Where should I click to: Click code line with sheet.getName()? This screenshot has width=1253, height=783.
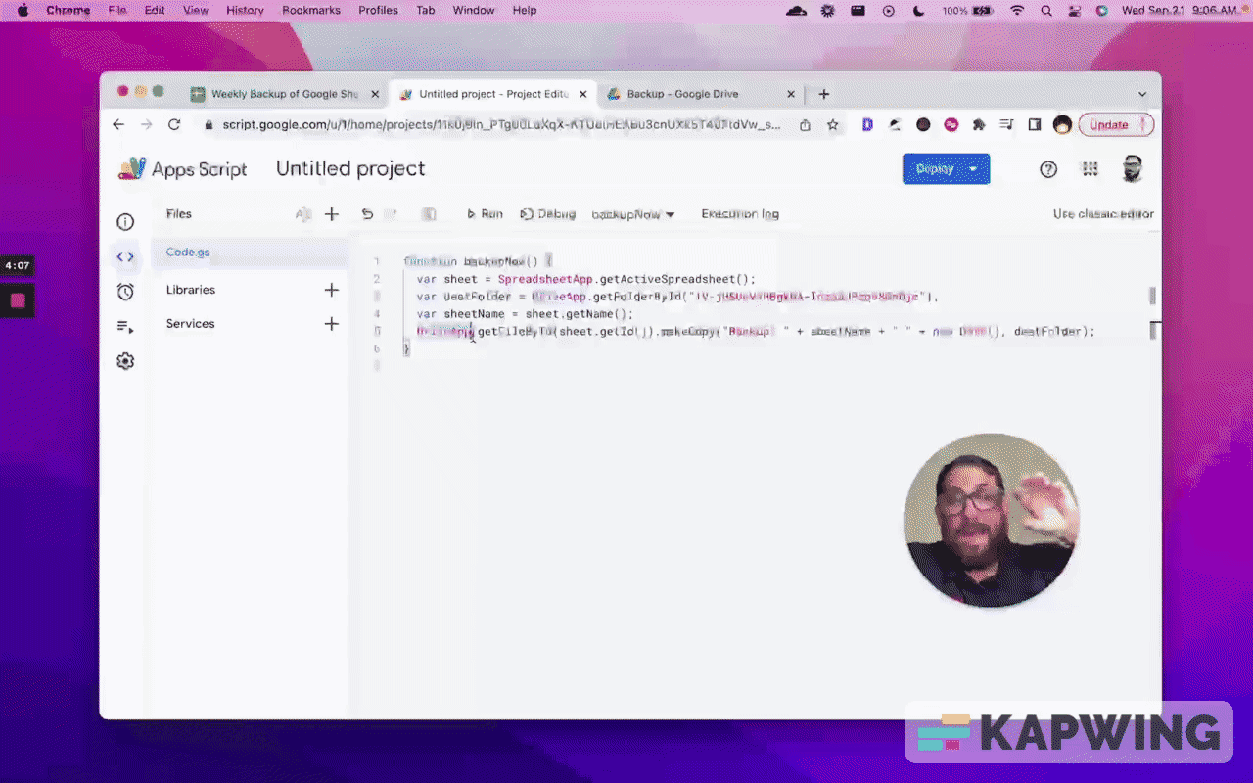(x=525, y=314)
